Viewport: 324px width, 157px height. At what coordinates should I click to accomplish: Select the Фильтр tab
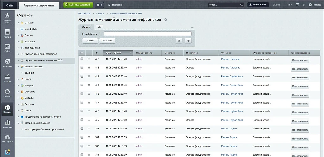pyautogui.click(x=86, y=27)
